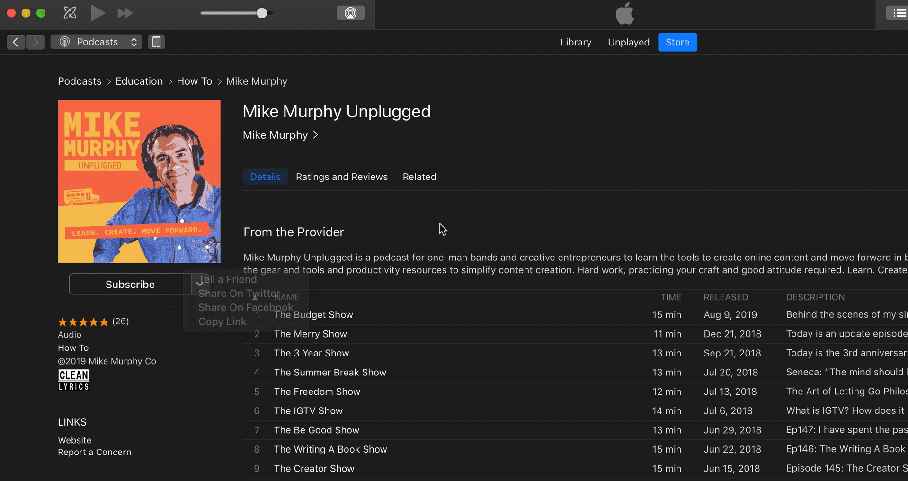Choose Share On Twitter menu item

(x=239, y=294)
